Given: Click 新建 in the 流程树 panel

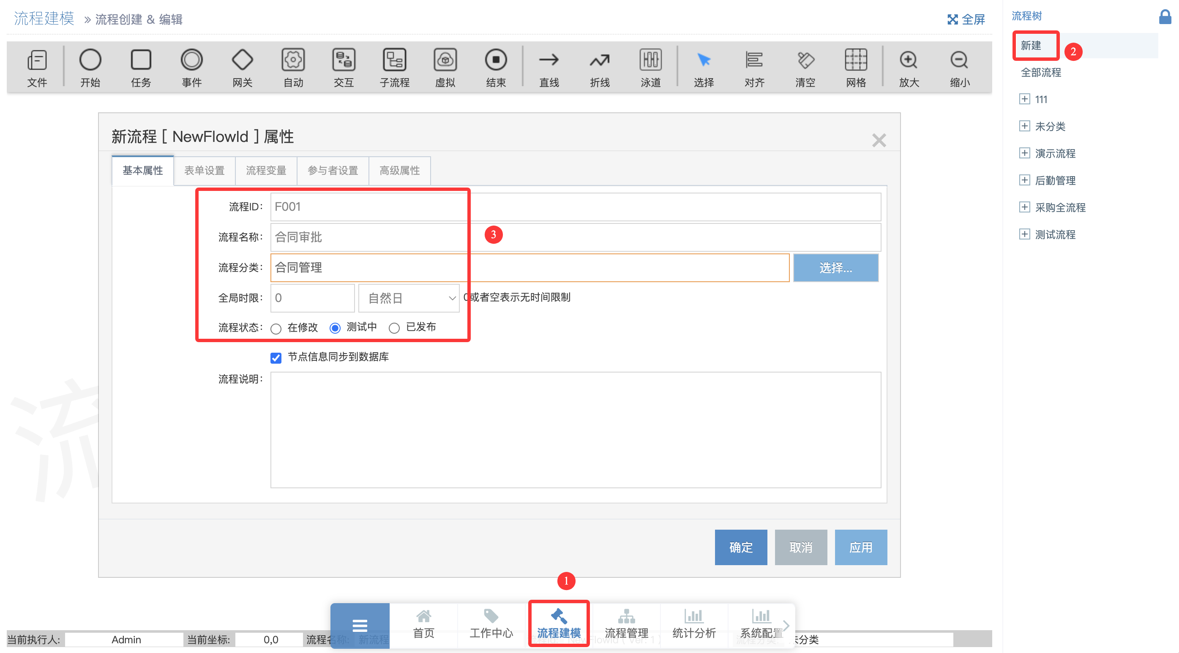Looking at the screenshot, I should pos(1031,45).
